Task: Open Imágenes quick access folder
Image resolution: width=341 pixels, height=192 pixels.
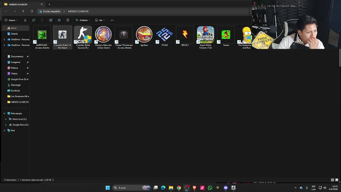Action: coord(16,62)
